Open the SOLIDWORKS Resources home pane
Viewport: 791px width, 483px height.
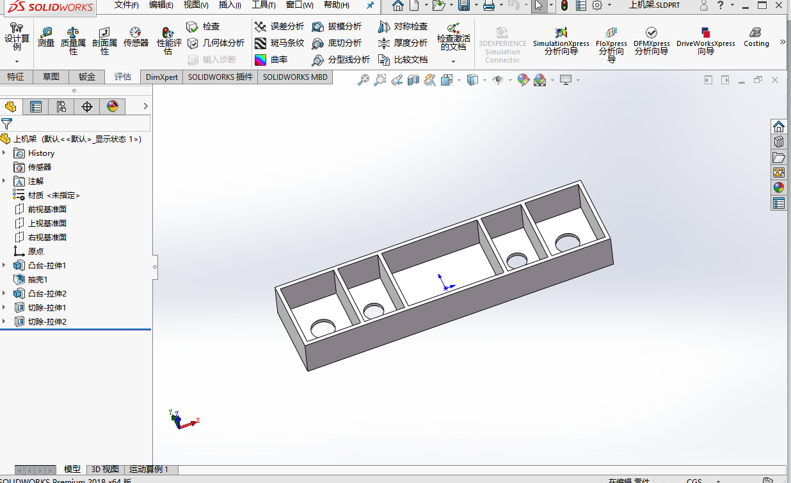point(779,126)
